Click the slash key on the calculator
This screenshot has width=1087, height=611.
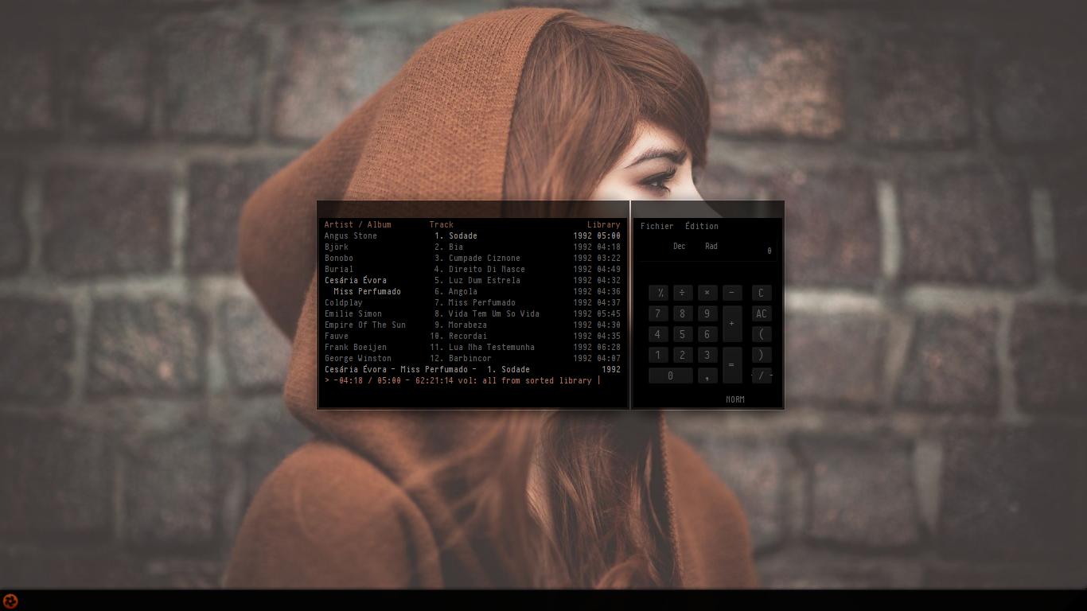[761, 376]
